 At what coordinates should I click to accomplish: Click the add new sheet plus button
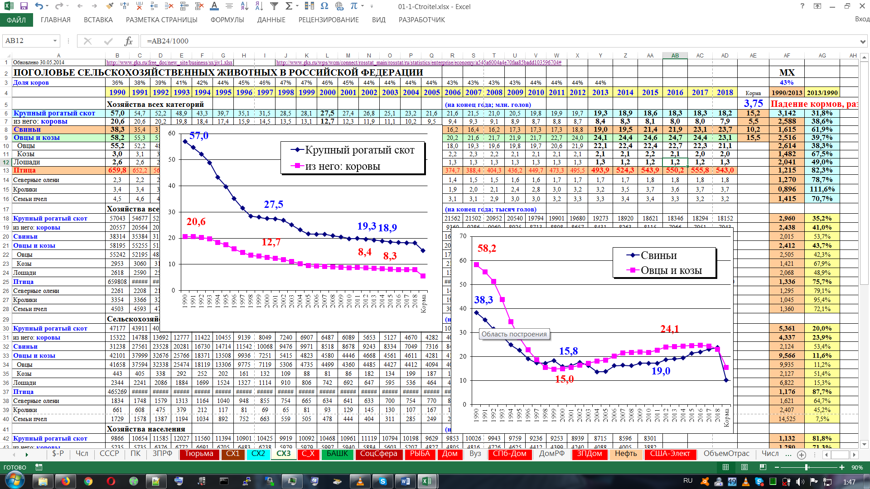[802, 455]
